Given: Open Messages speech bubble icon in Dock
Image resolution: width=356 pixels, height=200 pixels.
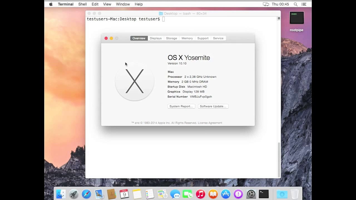Looking at the screenshot, I should (175, 194).
